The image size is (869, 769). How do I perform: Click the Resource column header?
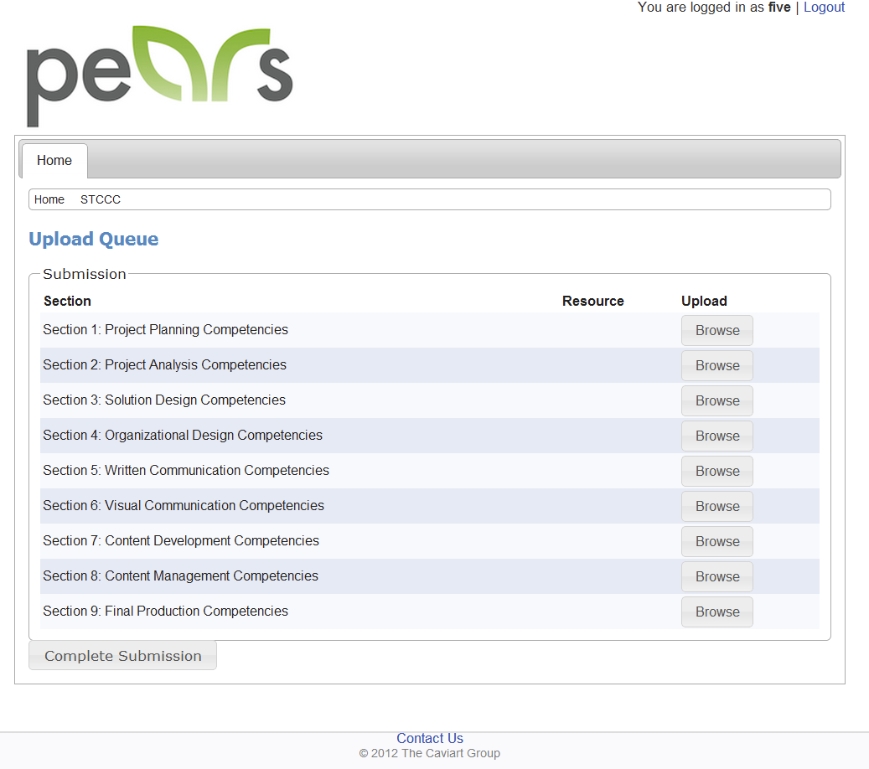click(x=592, y=301)
